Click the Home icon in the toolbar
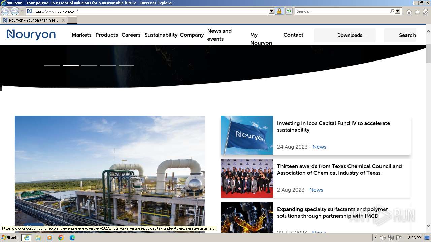The width and height of the screenshot is (431, 242). click(409, 12)
